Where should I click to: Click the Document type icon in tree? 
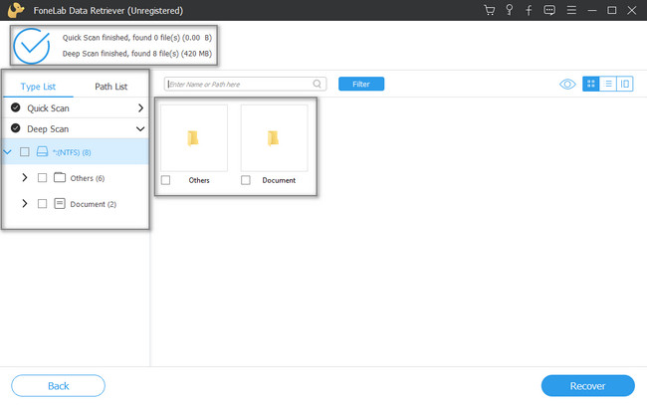coord(60,203)
